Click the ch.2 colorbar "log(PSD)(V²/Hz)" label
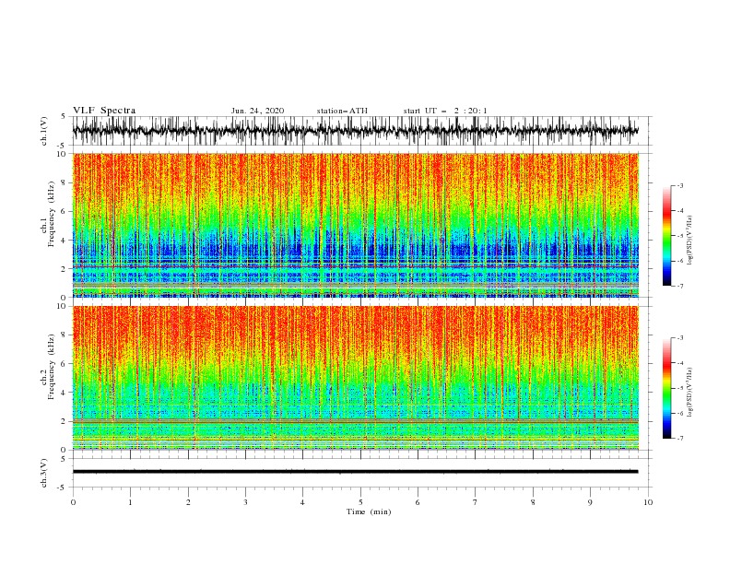This screenshot has width=730, height=564. [689, 393]
